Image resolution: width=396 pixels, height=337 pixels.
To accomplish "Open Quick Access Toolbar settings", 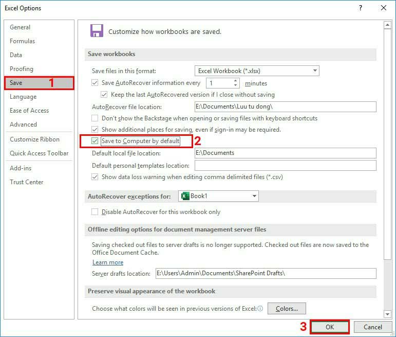I will 39,153.
